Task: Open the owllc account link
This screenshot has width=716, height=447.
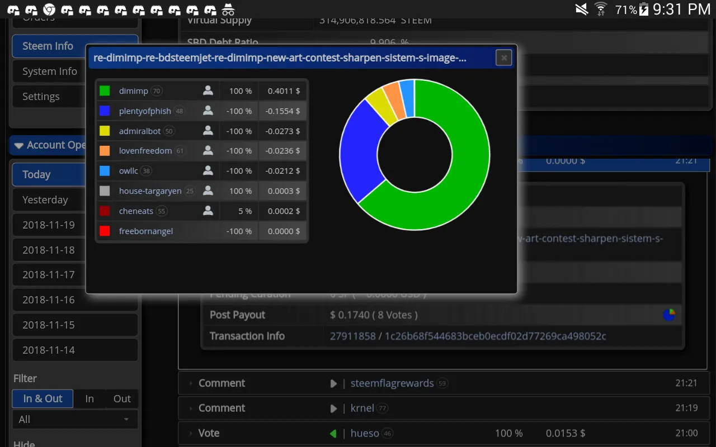Action: [x=129, y=171]
